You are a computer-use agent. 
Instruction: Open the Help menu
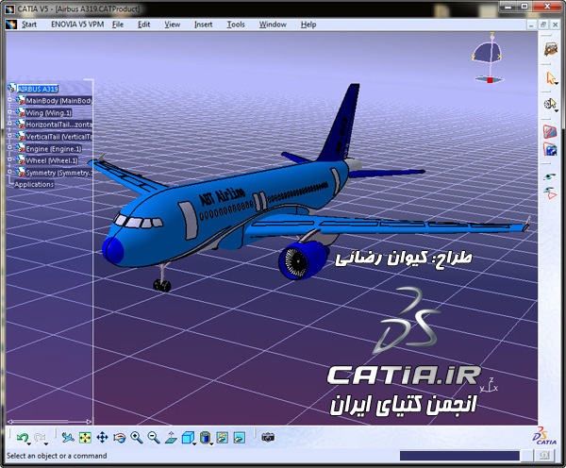(x=308, y=25)
